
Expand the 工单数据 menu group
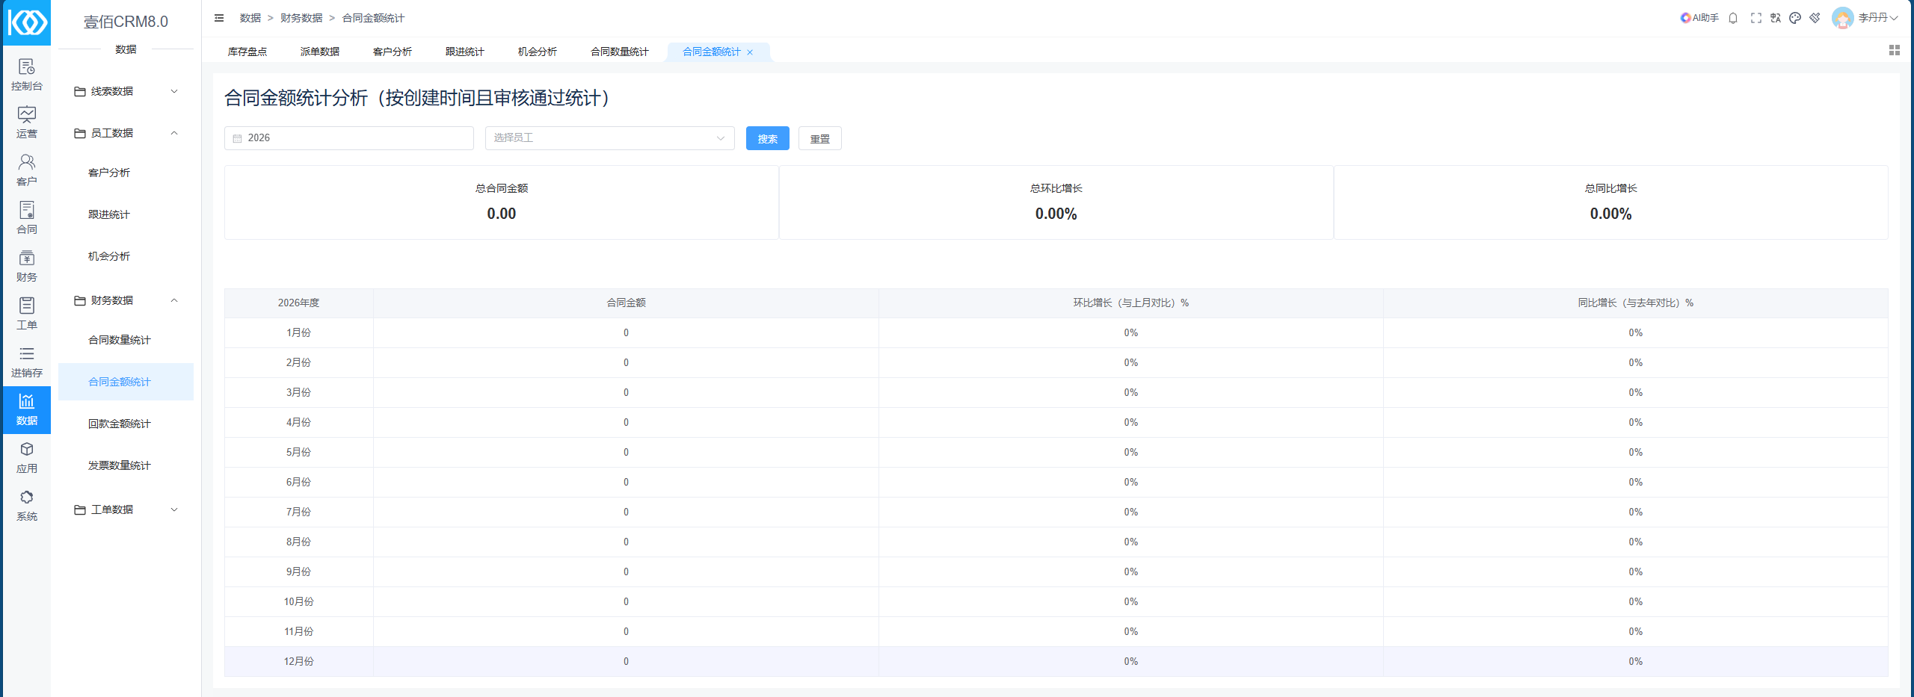[x=126, y=509]
